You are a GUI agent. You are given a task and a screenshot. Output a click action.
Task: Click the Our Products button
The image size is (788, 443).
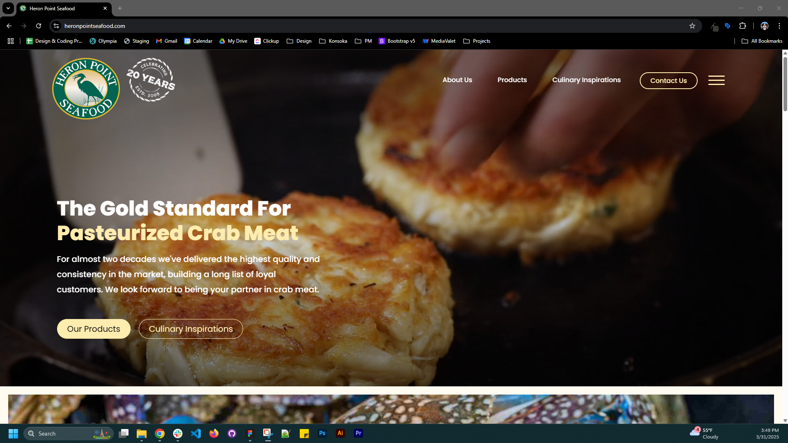coord(94,329)
